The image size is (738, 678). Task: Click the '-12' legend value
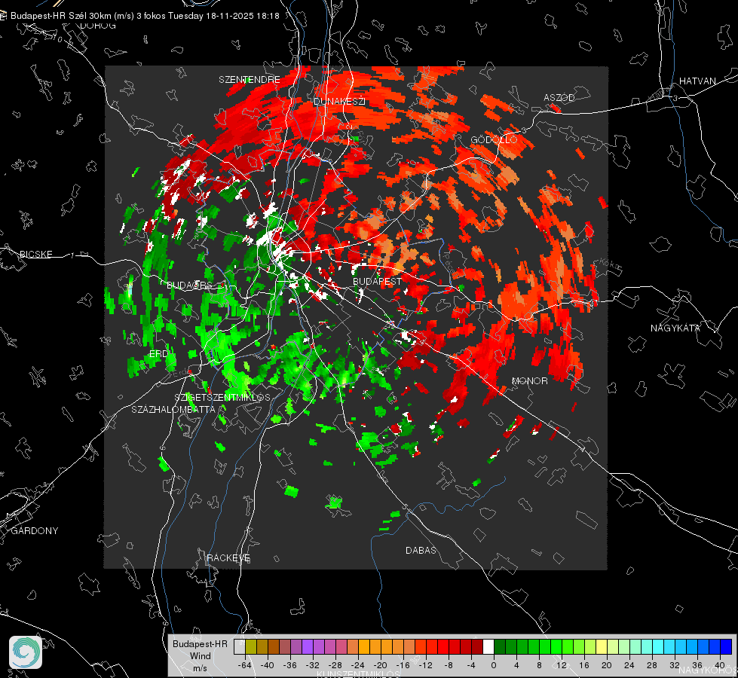425,665
